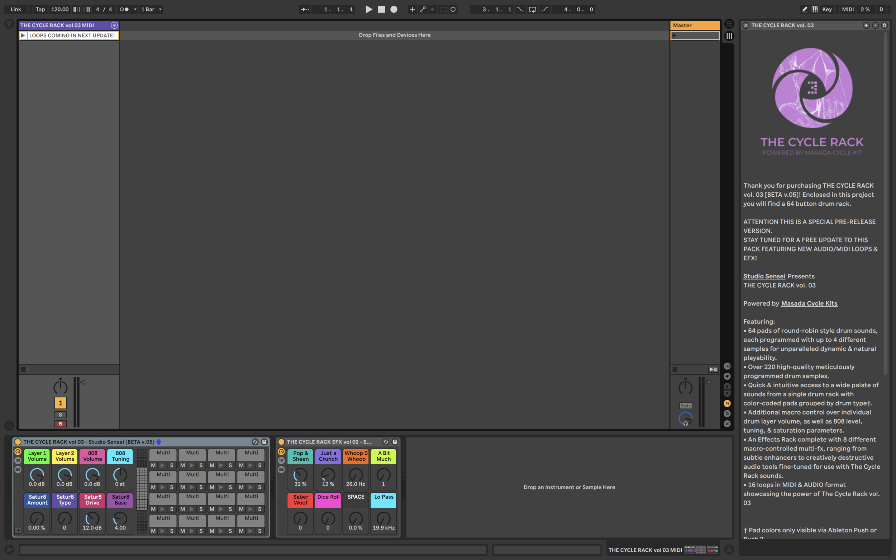Launch the LOOPS COMING IN NEXT UPDATE clip

(23, 35)
